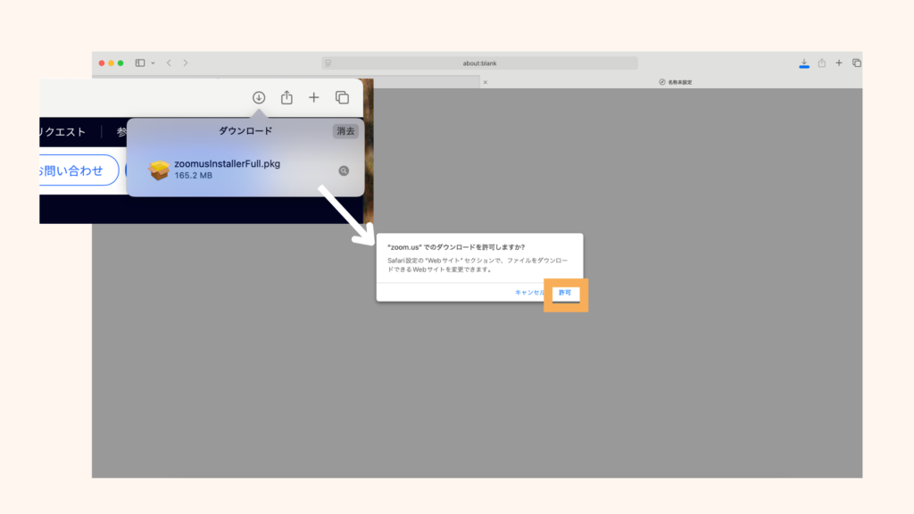The height and width of the screenshot is (514, 914).
Task: Close the open tab with its × button
Action: [x=485, y=82]
